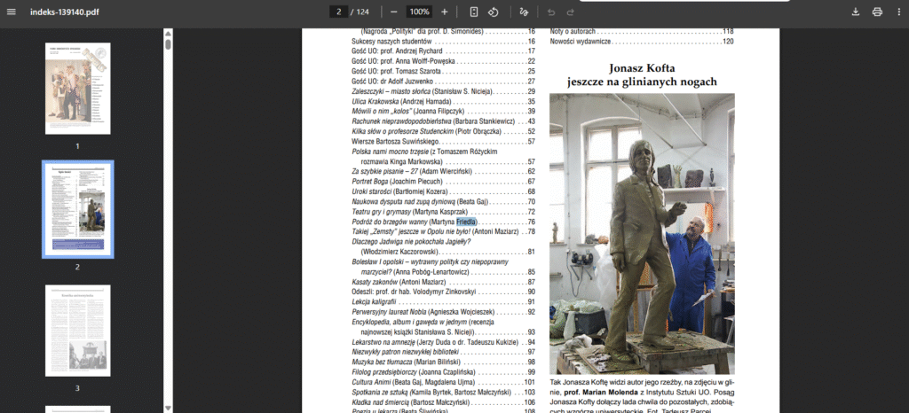Image resolution: width=909 pixels, height=413 pixels.
Task: Toggle the sidebar with the hamburger menu icon
Action: 12,12
